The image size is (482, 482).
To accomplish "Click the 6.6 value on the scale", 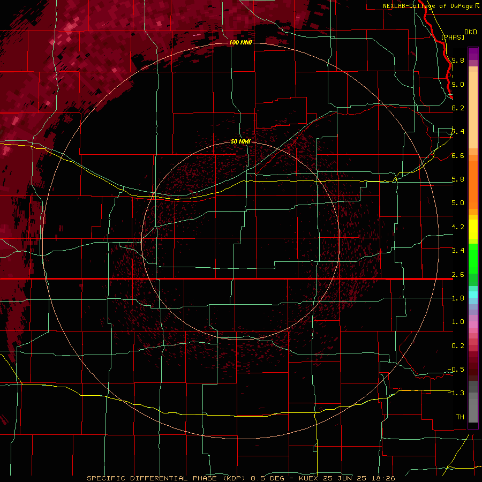I will click(x=458, y=155).
